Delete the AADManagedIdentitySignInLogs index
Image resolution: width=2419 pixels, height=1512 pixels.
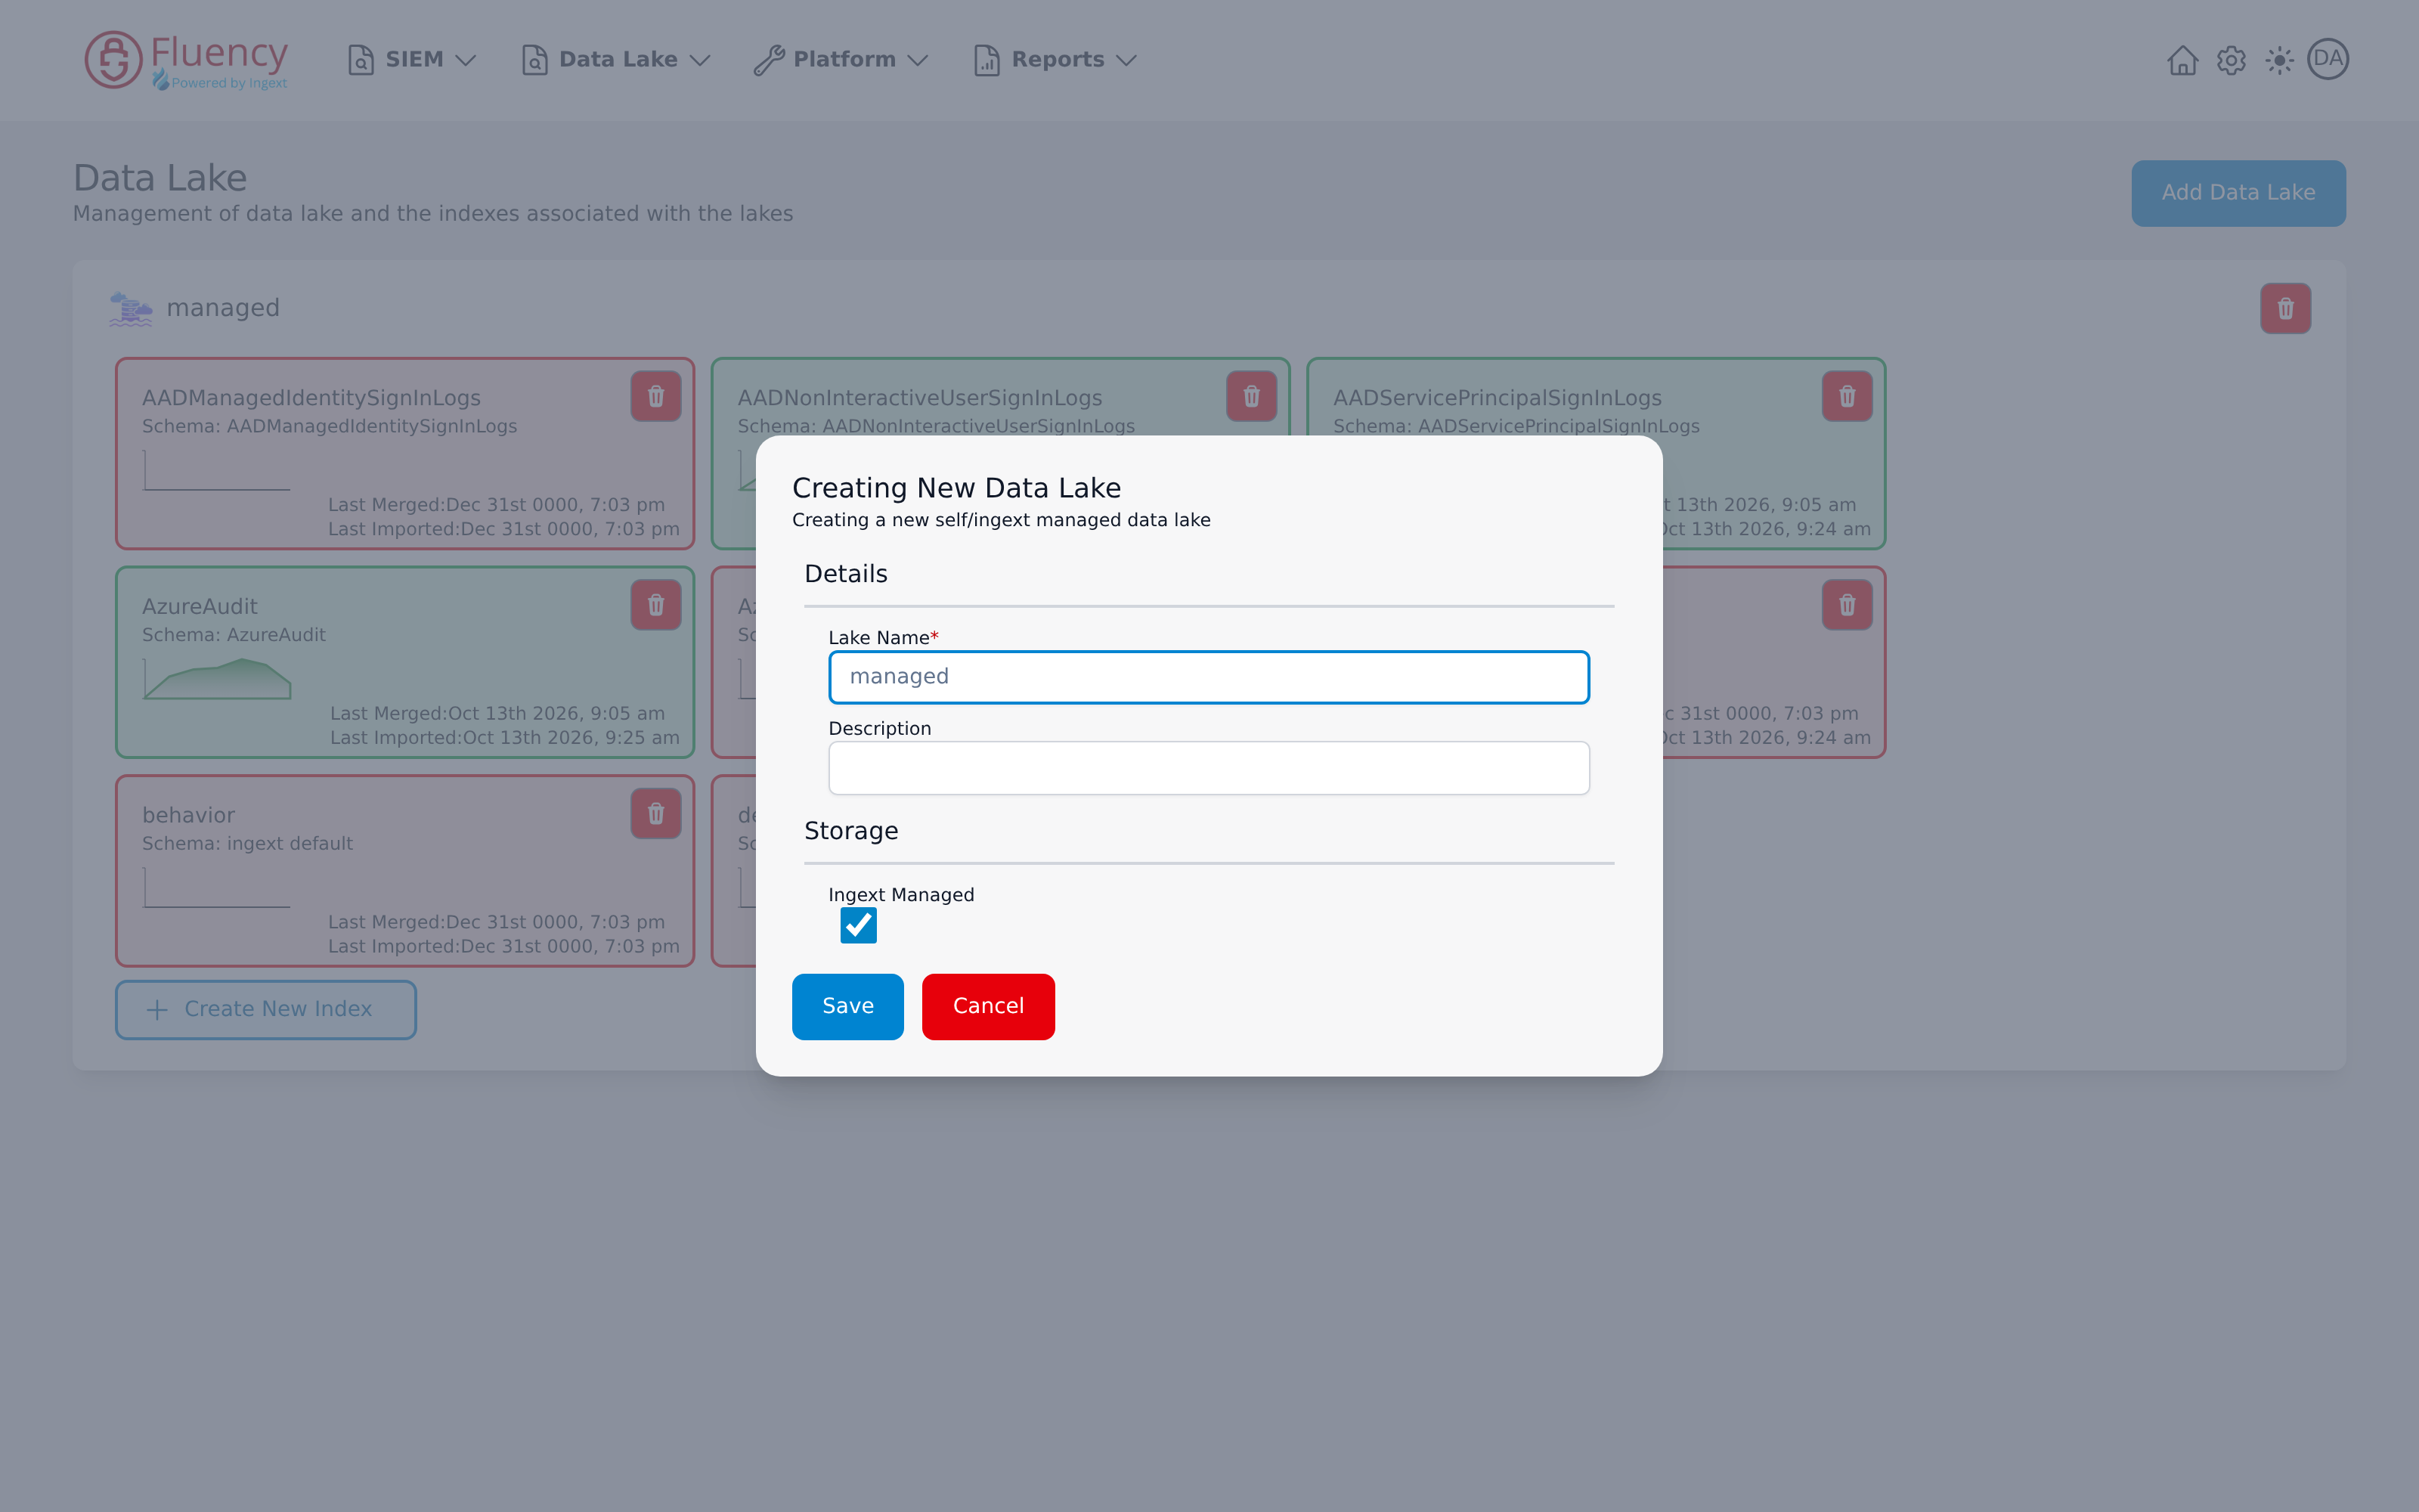click(655, 396)
